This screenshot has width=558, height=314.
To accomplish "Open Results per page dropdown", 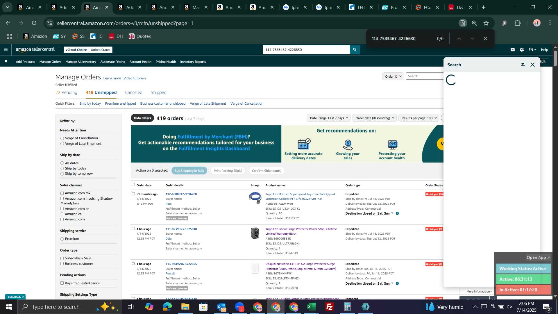I will point(419,118).
